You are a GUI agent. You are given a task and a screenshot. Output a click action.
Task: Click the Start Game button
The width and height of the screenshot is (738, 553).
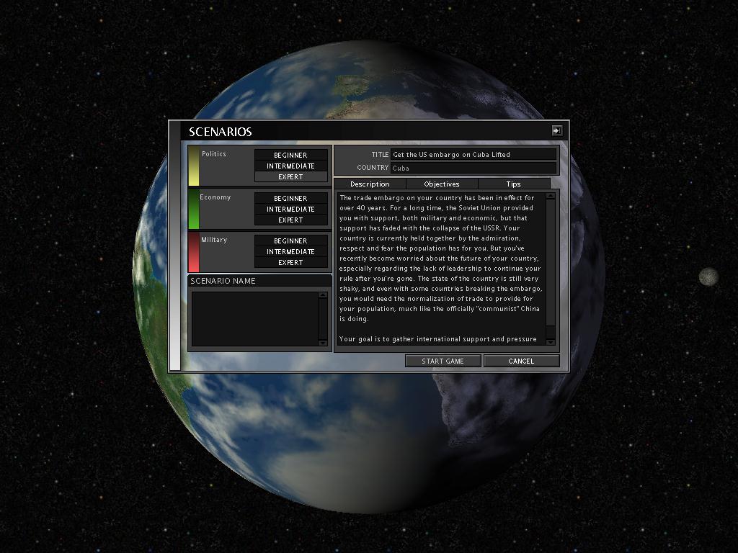[443, 361]
